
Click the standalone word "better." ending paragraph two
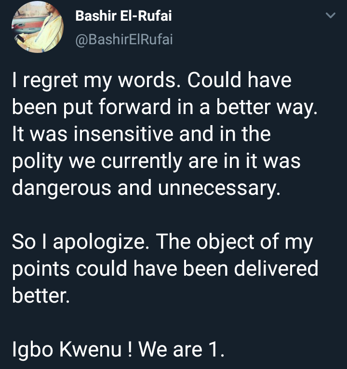(41, 295)
